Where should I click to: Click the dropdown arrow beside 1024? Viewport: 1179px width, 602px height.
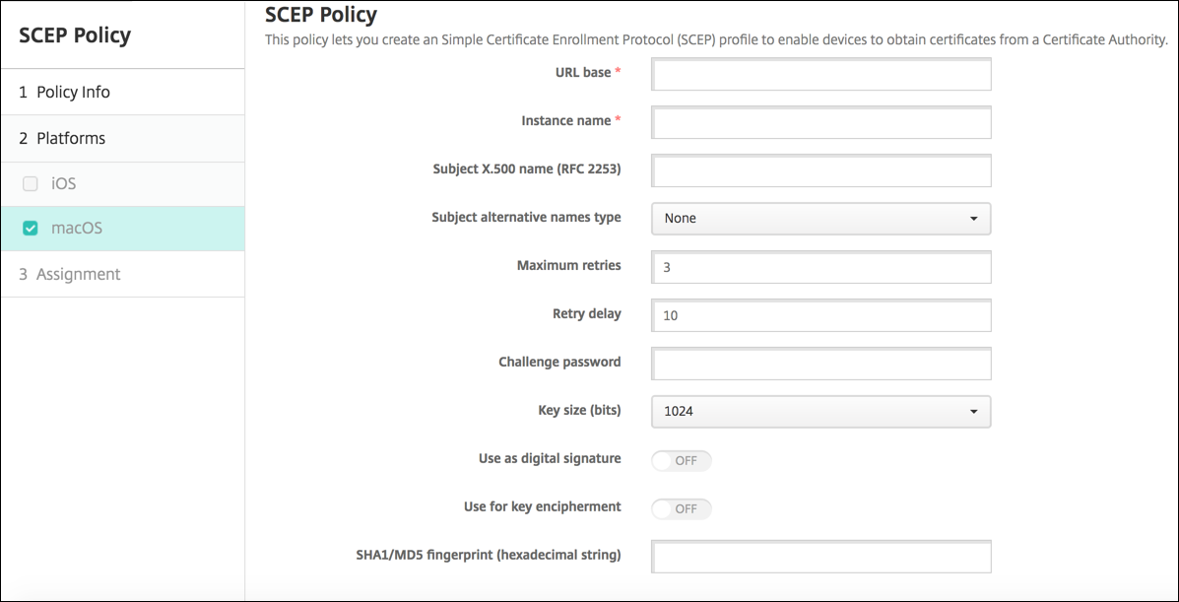pyautogui.click(x=973, y=412)
